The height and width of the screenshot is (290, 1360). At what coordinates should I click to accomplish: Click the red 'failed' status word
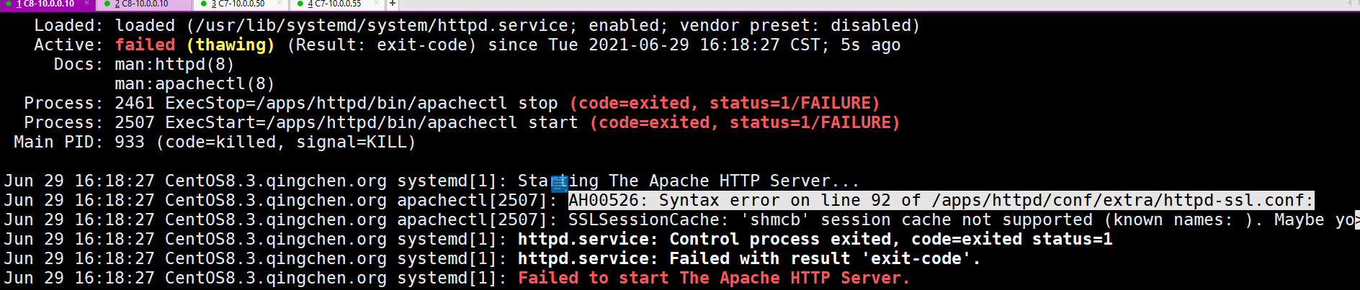coord(145,45)
